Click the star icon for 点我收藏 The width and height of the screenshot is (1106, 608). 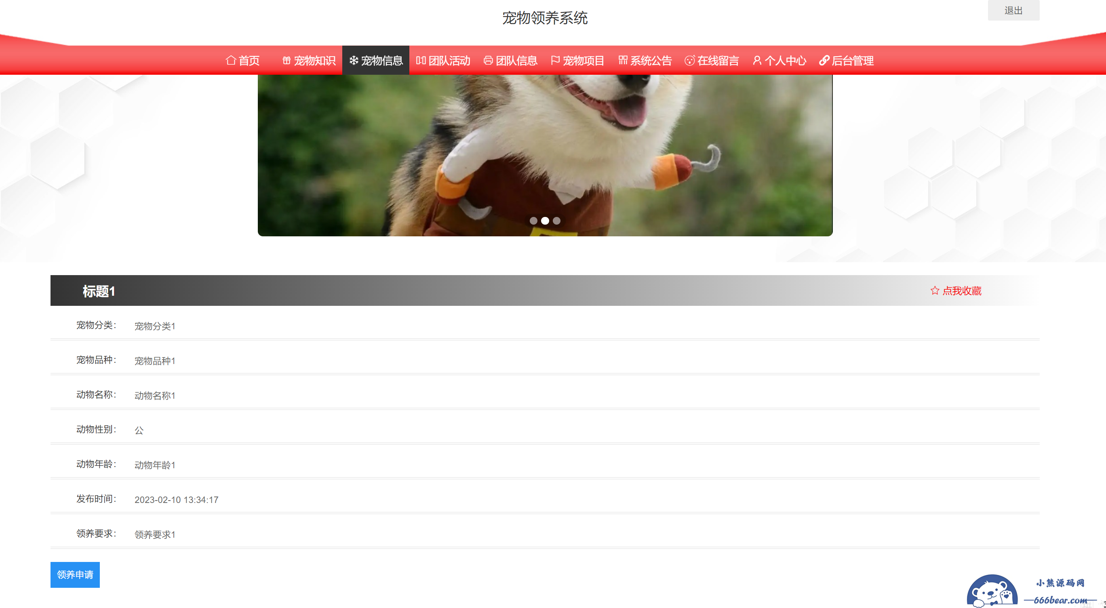pos(935,291)
